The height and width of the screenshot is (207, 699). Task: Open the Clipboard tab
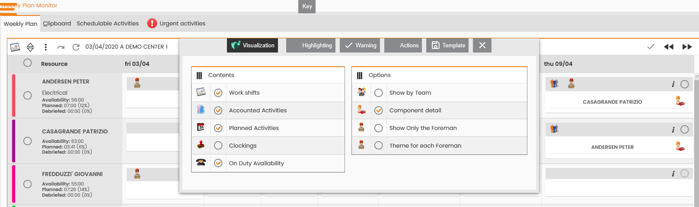57,23
